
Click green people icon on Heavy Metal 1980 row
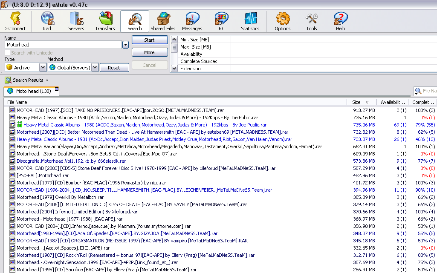point(20,125)
